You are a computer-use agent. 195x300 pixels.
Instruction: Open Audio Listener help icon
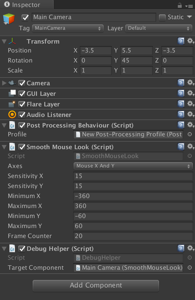(x=181, y=114)
